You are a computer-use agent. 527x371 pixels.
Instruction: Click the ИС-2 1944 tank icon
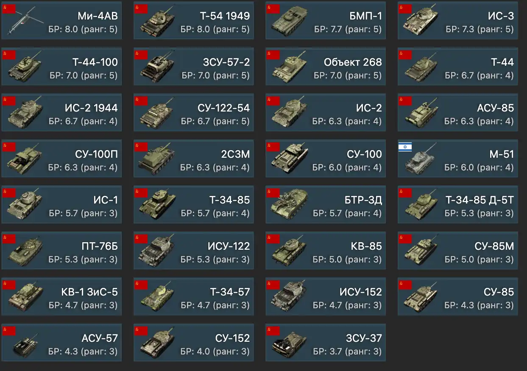click(x=25, y=113)
